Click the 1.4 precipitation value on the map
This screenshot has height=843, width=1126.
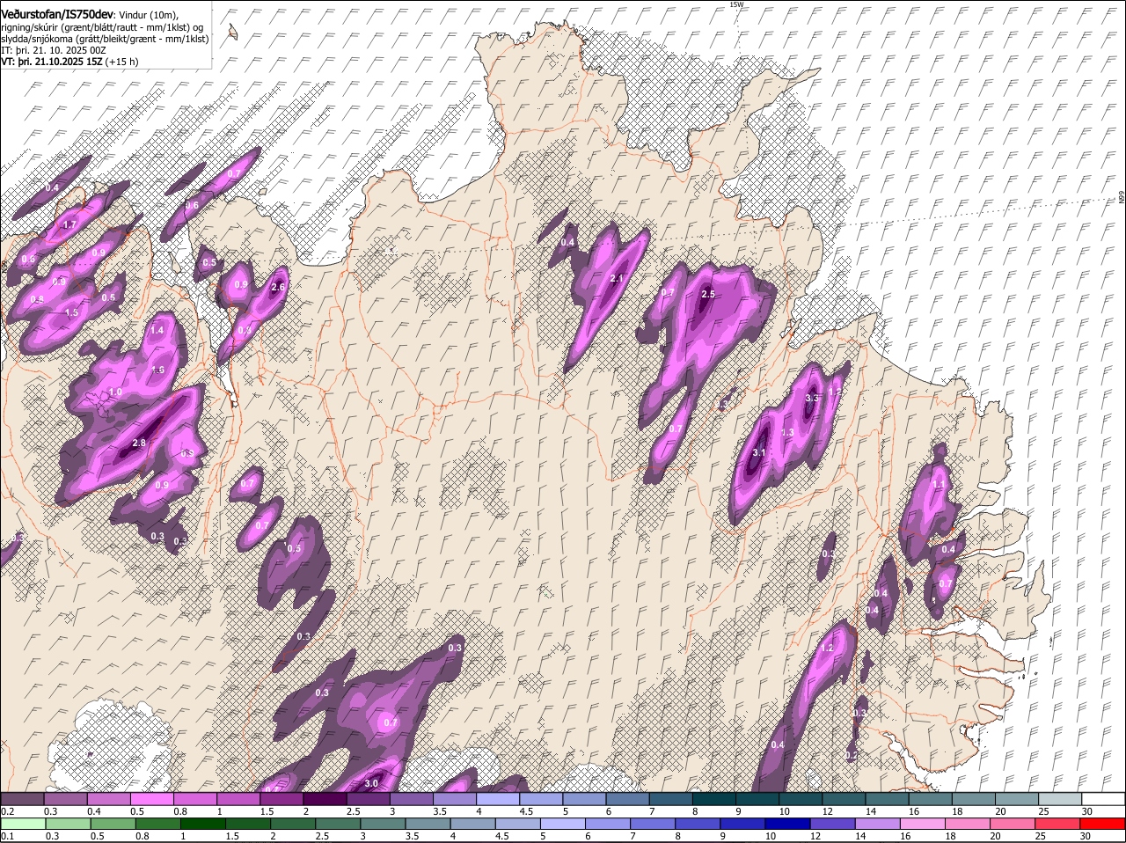point(157,330)
